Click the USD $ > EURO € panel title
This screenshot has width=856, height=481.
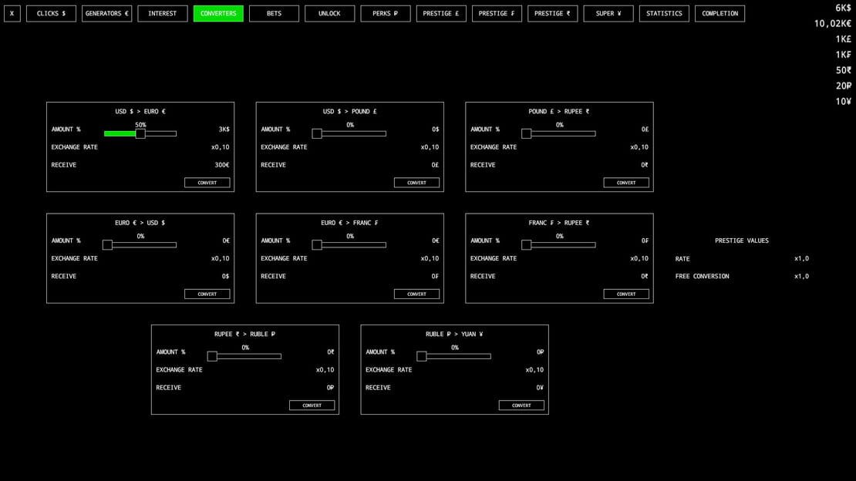click(140, 111)
